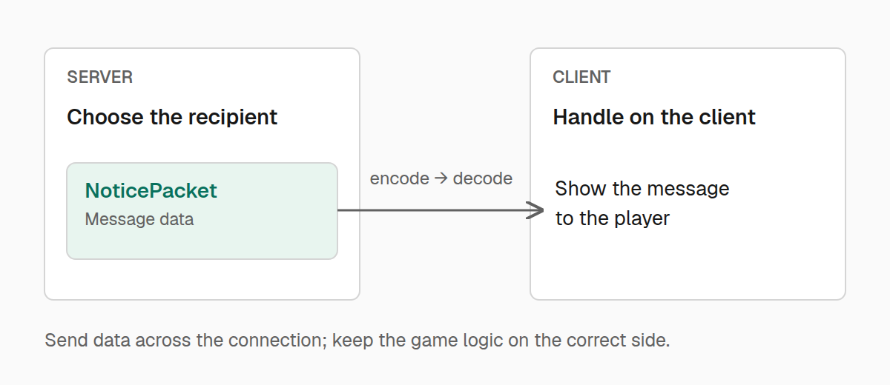
Task: Click the Message data subtitle
Action: [x=139, y=219]
